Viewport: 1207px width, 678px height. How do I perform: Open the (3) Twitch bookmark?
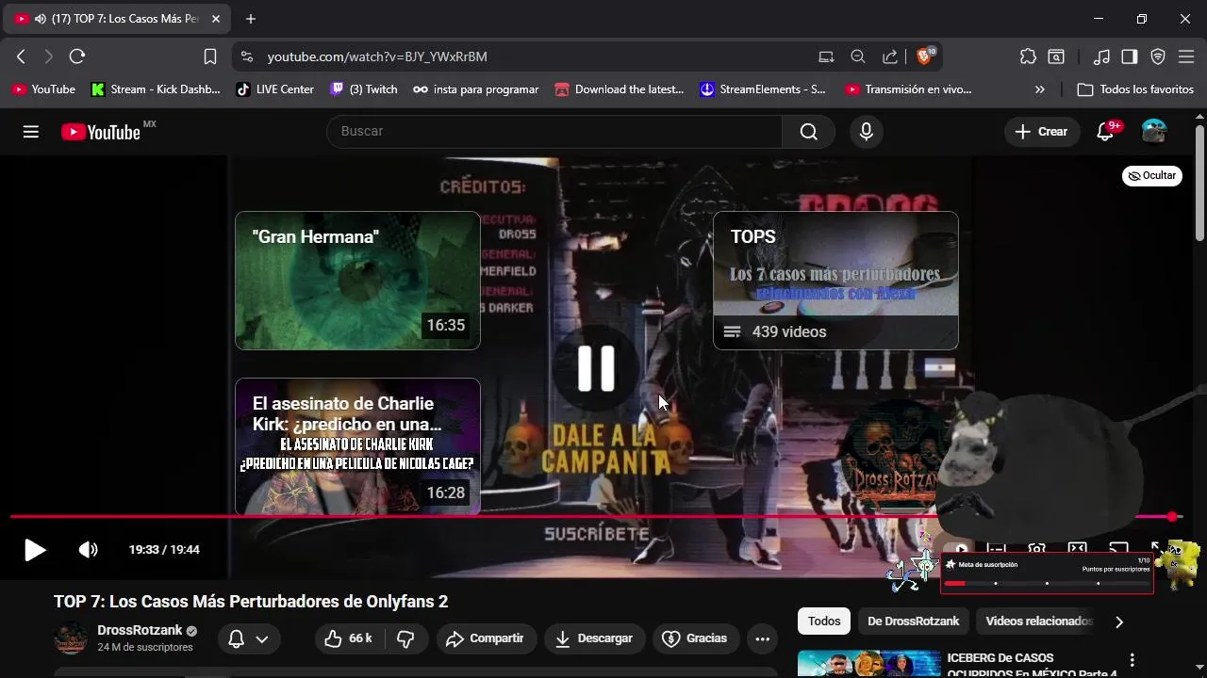click(x=364, y=89)
